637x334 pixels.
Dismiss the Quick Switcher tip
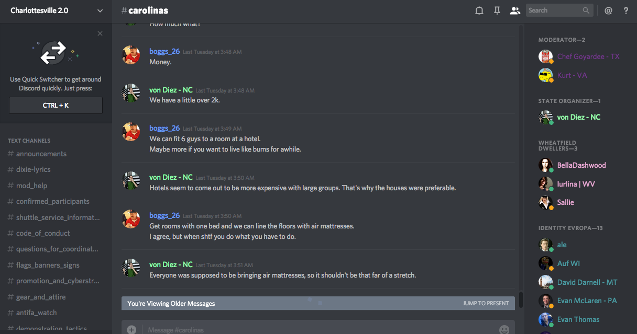coord(100,34)
